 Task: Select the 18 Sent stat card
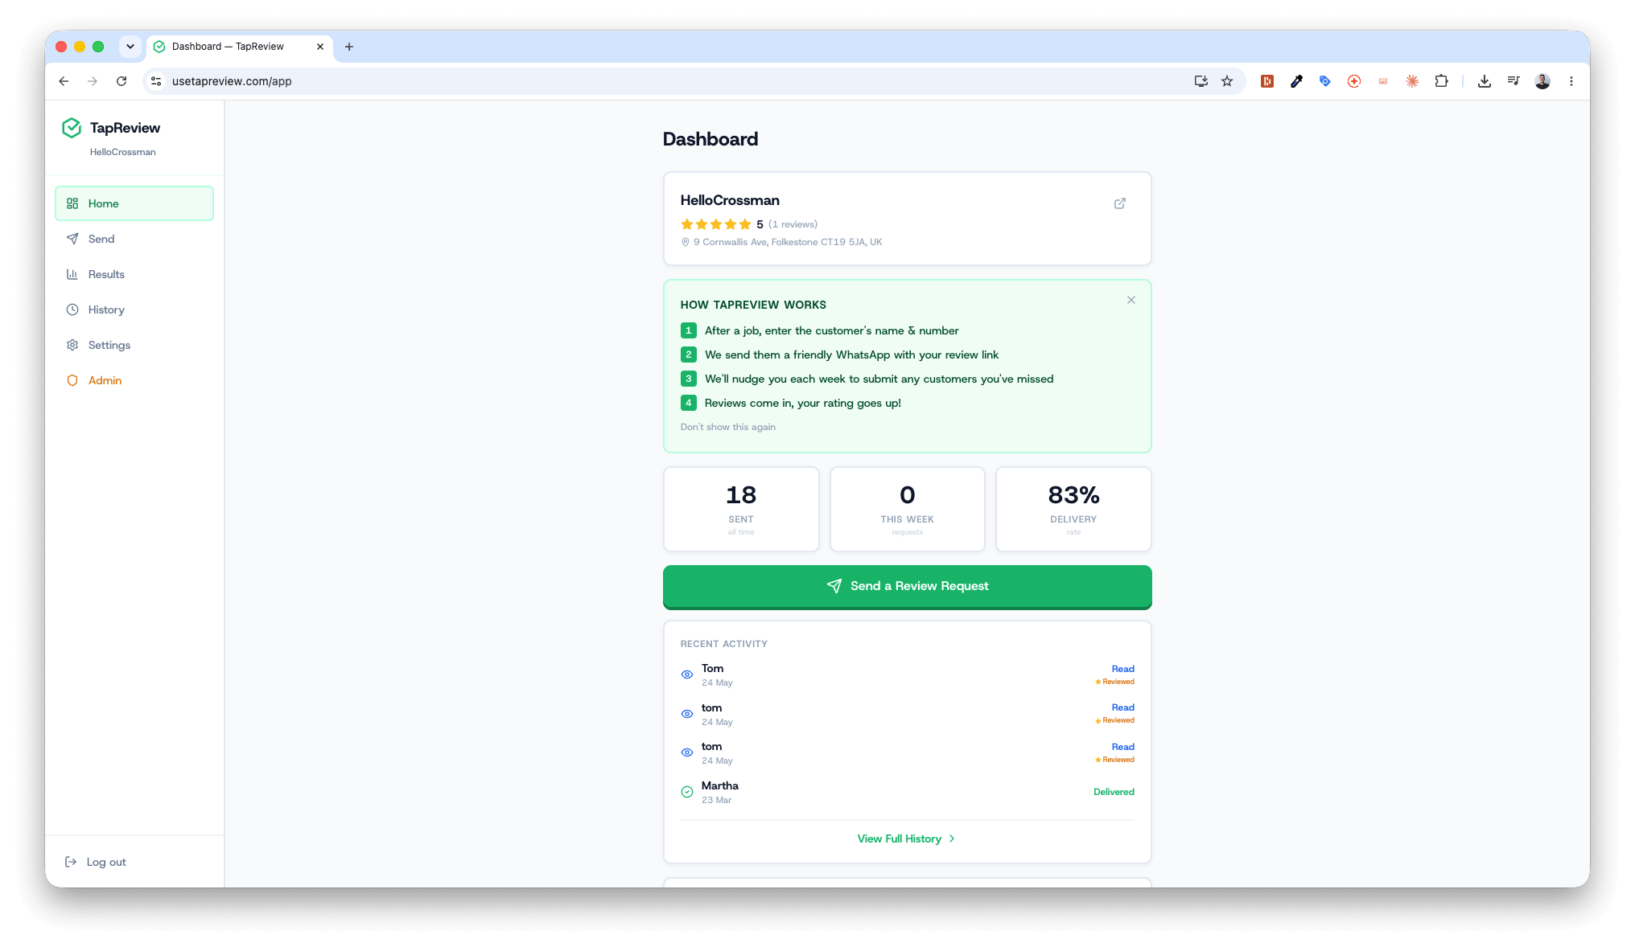(x=741, y=509)
